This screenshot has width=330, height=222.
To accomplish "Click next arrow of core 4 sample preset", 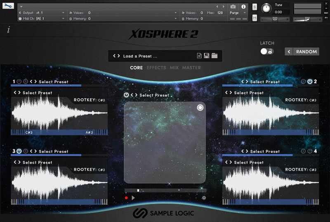I will coord(231,162).
